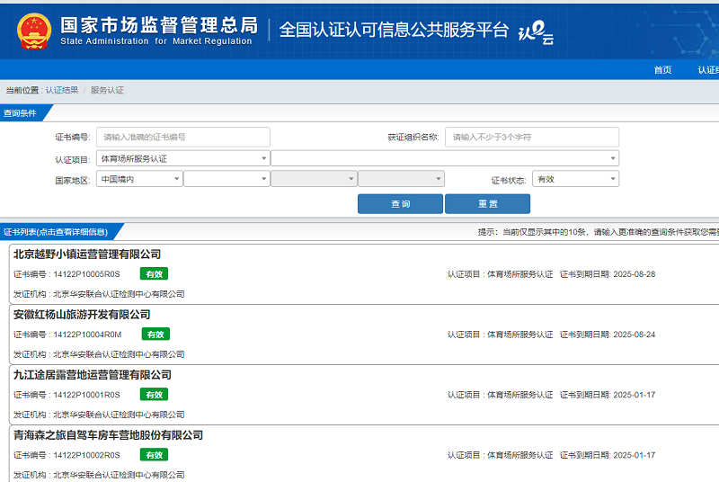This screenshot has width=719, height=482.
Task: Click the 认e云 cloud logo
Action: (536, 32)
